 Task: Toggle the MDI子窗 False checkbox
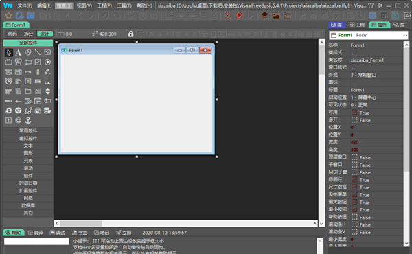(x=354, y=172)
